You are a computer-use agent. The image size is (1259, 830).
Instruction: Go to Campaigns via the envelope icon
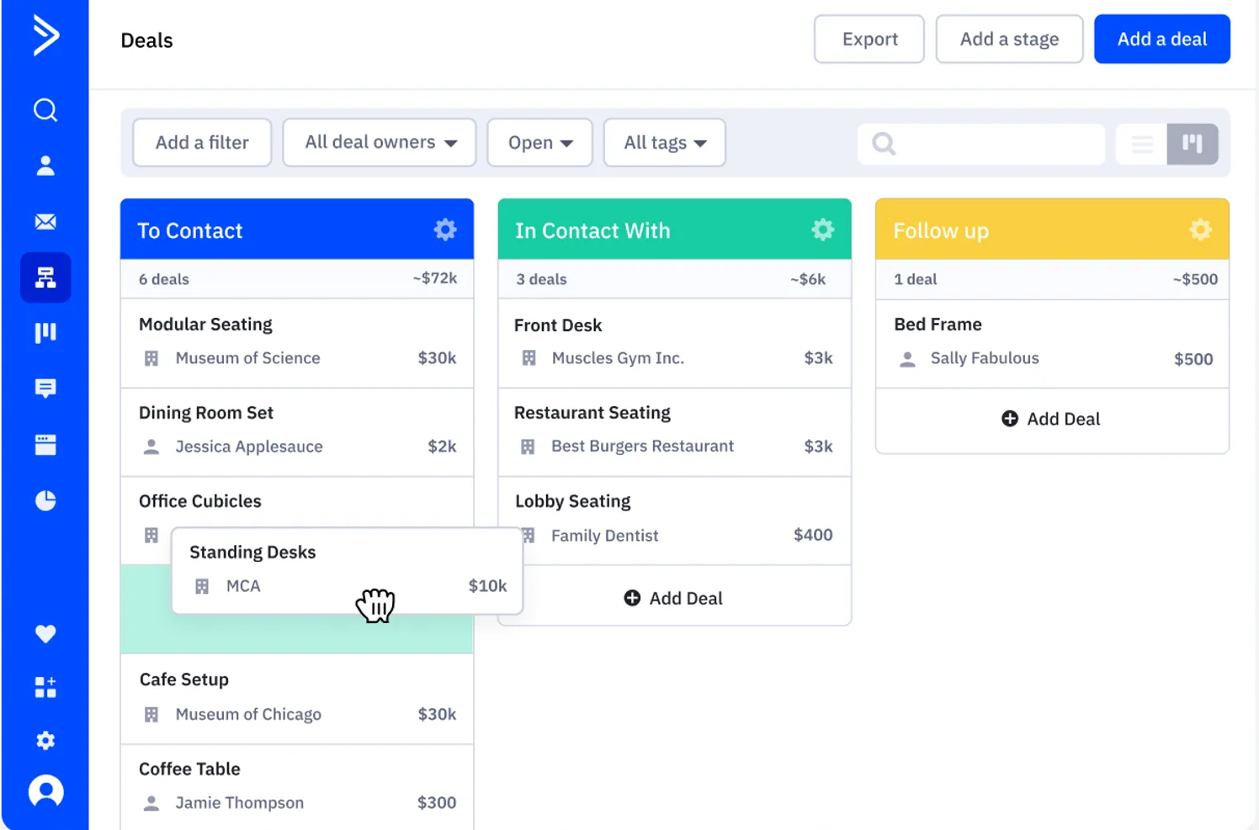tap(45, 221)
